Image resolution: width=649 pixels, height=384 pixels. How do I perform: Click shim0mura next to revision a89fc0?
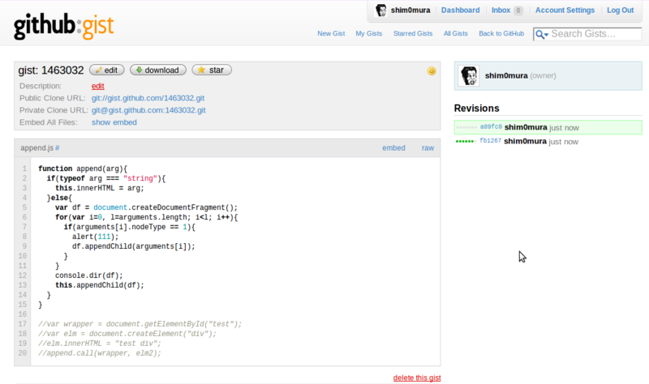(526, 127)
